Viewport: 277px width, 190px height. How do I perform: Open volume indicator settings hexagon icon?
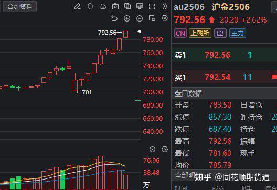[x=165, y=150]
